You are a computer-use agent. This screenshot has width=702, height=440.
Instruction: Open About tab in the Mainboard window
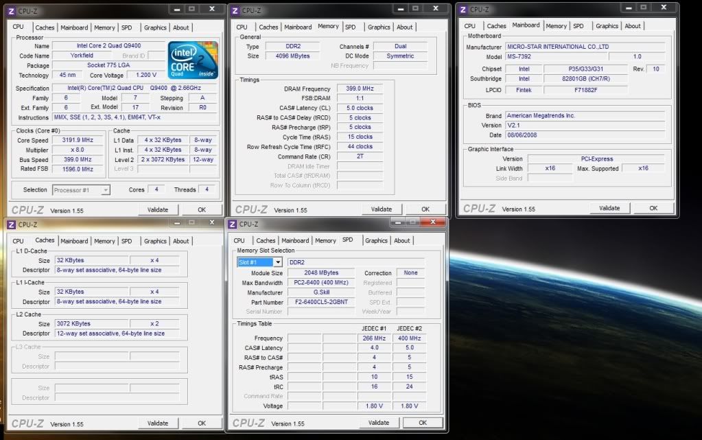click(633, 26)
